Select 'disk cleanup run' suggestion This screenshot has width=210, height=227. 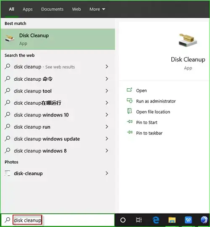point(58,127)
